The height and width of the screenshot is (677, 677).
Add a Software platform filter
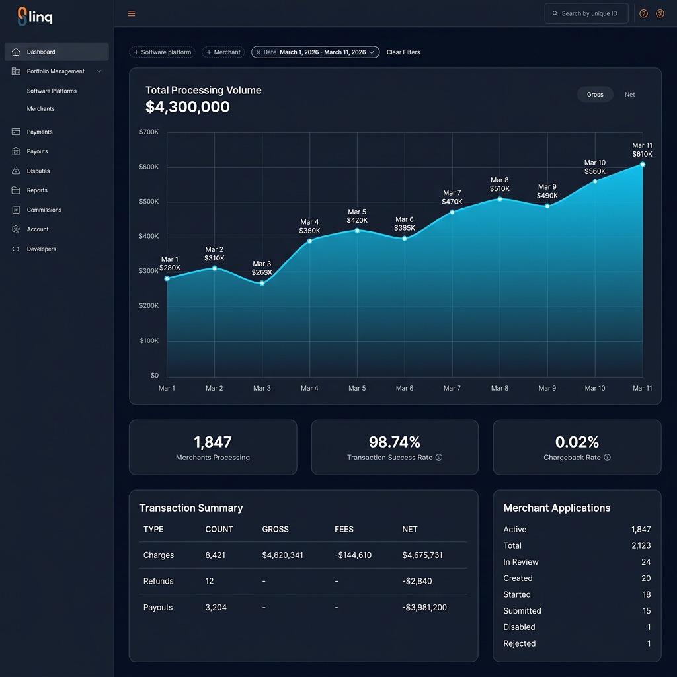pos(163,52)
